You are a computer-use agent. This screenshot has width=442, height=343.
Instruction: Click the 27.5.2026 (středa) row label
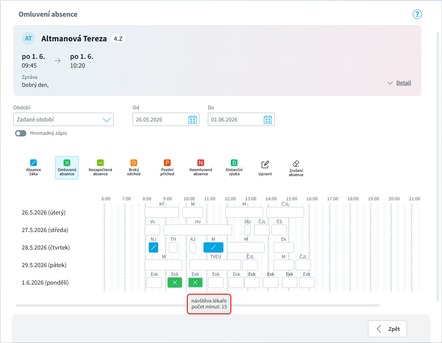(x=45, y=230)
